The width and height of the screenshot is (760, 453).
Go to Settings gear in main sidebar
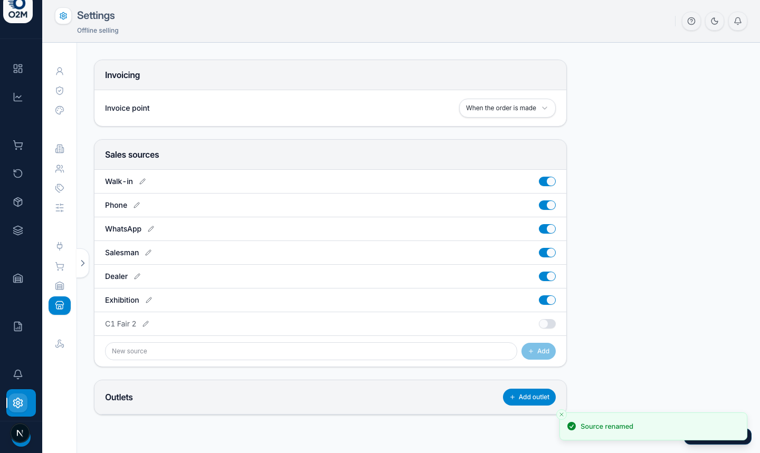tap(21, 403)
